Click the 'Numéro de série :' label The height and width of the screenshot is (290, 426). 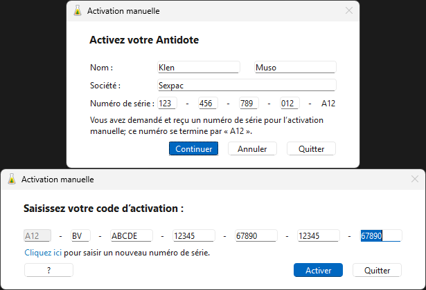(122, 103)
